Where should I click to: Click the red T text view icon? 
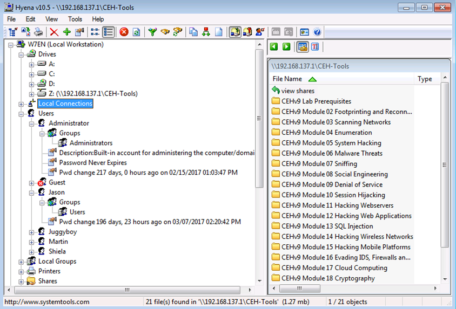tap(315, 46)
